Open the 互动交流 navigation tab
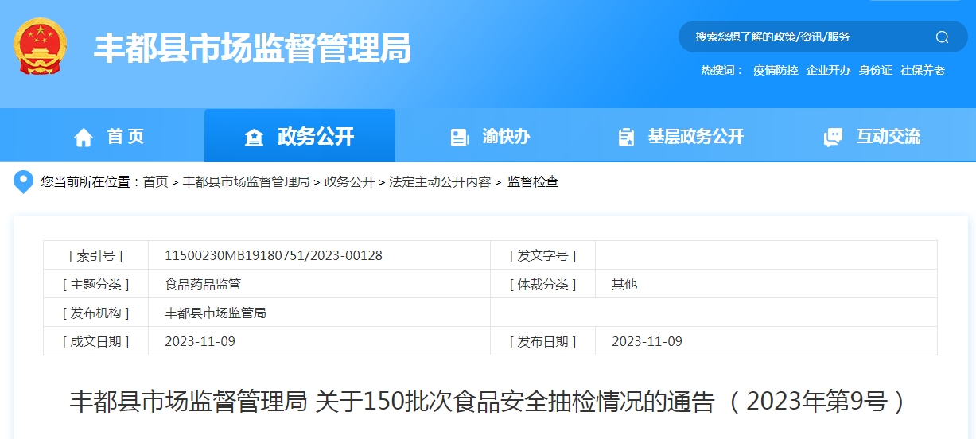Viewport: 976px width, 439px height. pyautogui.click(x=873, y=137)
